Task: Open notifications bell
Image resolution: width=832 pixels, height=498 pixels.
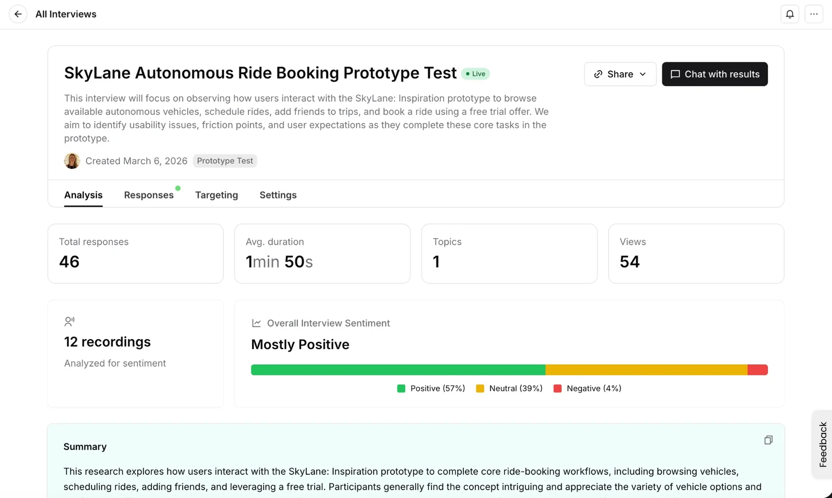Action: pos(790,14)
